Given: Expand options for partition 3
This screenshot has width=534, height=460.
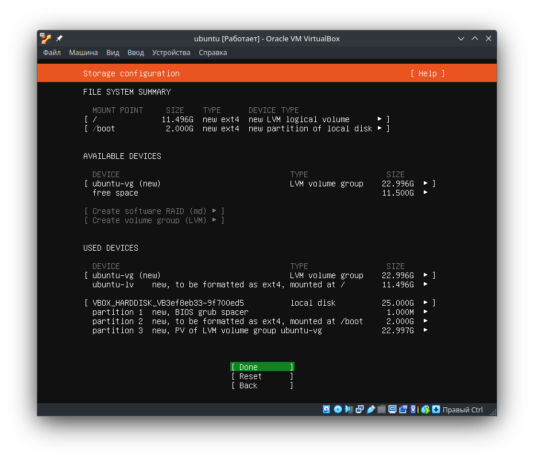Looking at the screenshot, I should 425,330.
